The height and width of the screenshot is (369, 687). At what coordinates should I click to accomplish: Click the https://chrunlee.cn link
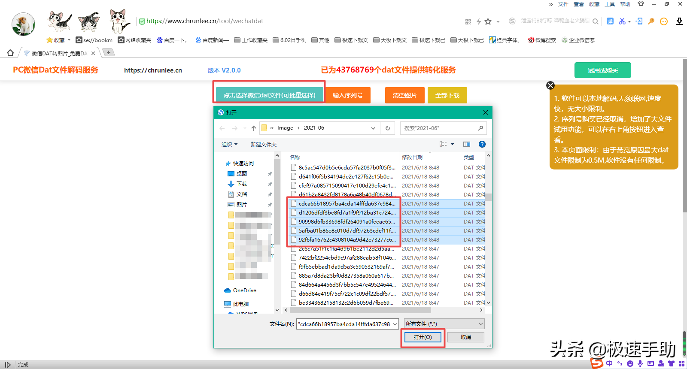point(153,70)
